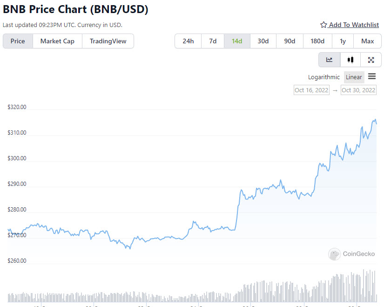The height and width of the screenshot is (307, 384).
Task: Open the chart hamburger menu
Action: tap(372, 76)
